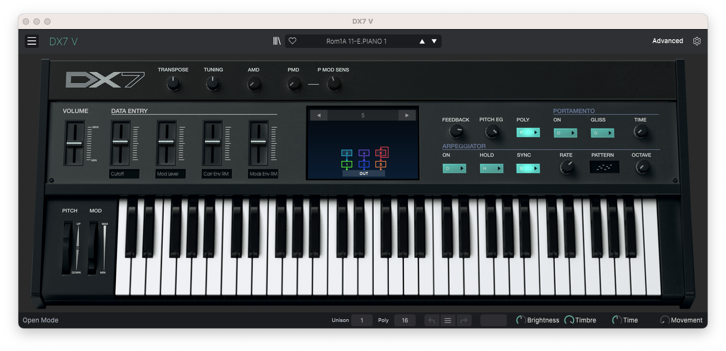
Task: Click the PITCH bend wheel
Action: [68, 248]
